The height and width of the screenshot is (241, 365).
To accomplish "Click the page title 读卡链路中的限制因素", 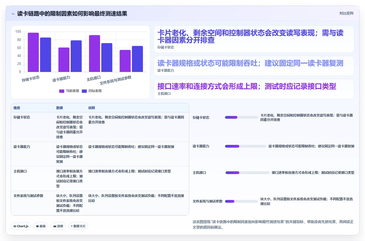I will click(x=72, y=13).
